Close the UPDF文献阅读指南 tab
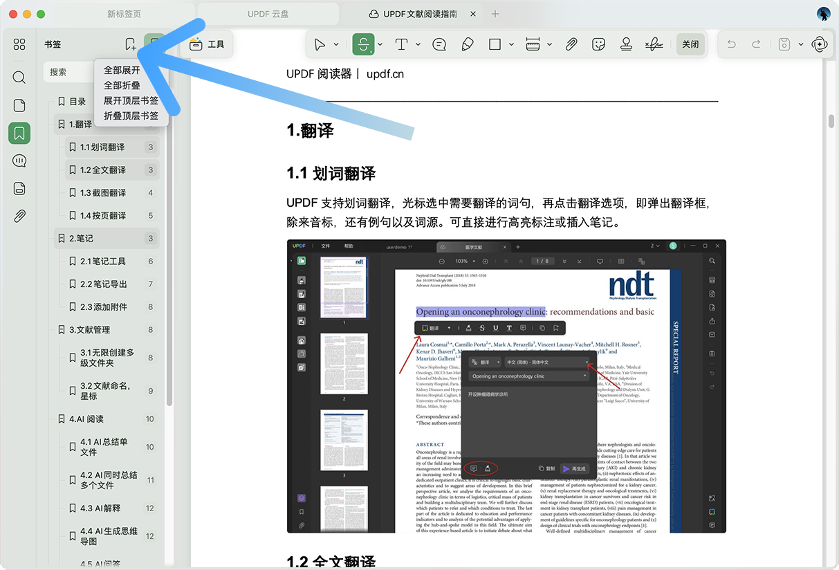Image resolution: width=839 pixels, height=570 pixels. click(472, 14)
